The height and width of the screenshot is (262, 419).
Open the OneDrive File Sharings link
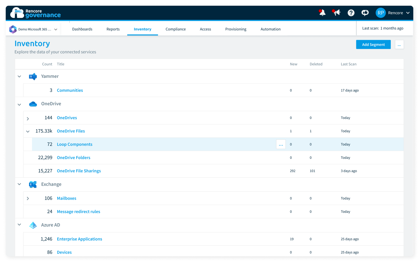coord(79,171)
